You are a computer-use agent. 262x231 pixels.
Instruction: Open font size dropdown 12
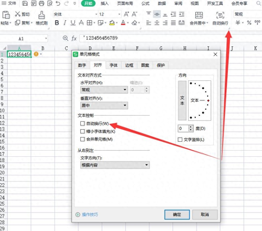[119, 14]
